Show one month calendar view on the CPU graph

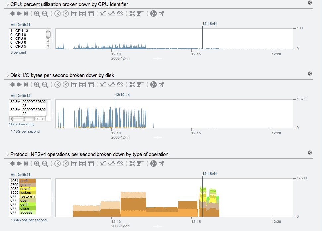pyautogui.click(x=91, y=14)
